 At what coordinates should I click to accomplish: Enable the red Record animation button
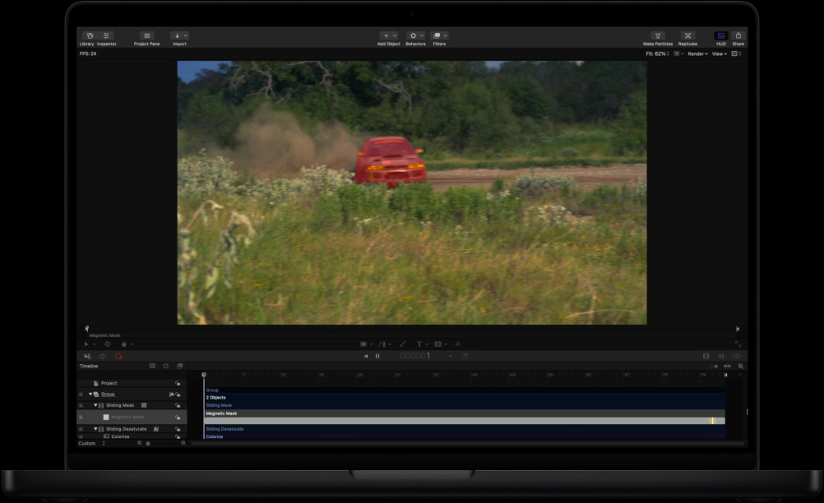[x=118, y=356]
